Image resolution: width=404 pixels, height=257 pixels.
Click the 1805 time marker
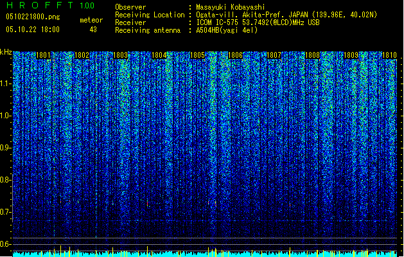[x=197, y=55]
